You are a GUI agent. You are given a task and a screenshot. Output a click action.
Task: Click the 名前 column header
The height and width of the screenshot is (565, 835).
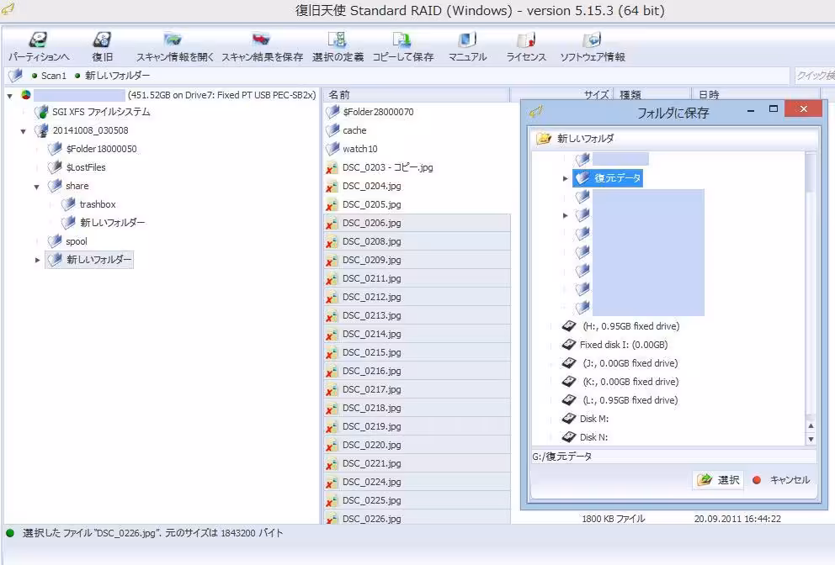point(339,95)
